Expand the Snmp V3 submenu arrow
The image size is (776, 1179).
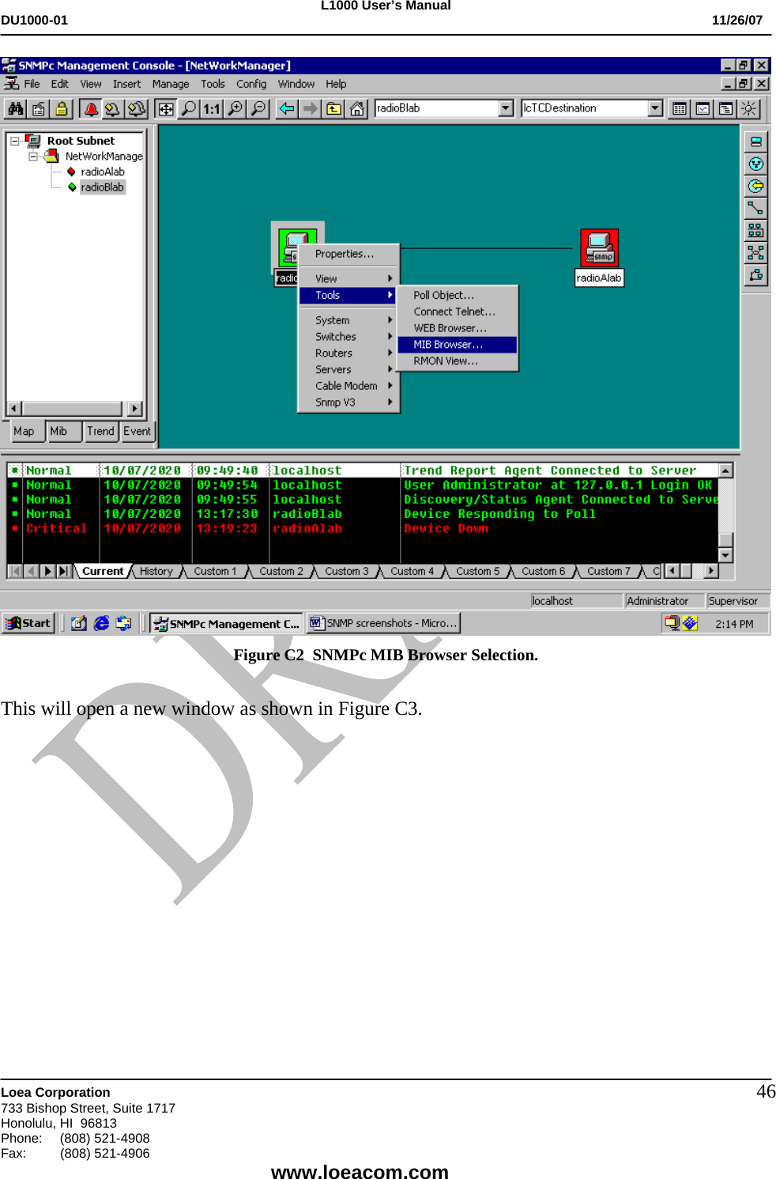click(391, 402)
